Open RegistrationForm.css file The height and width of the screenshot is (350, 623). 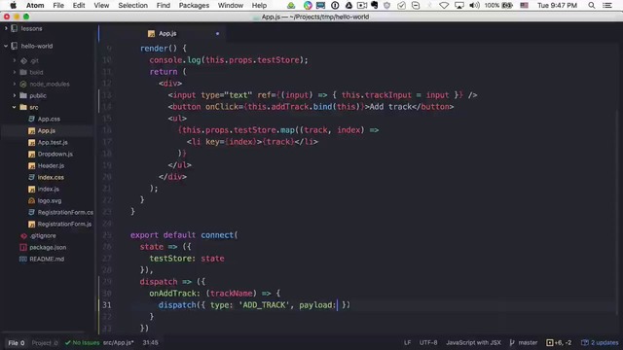point(65,212)
